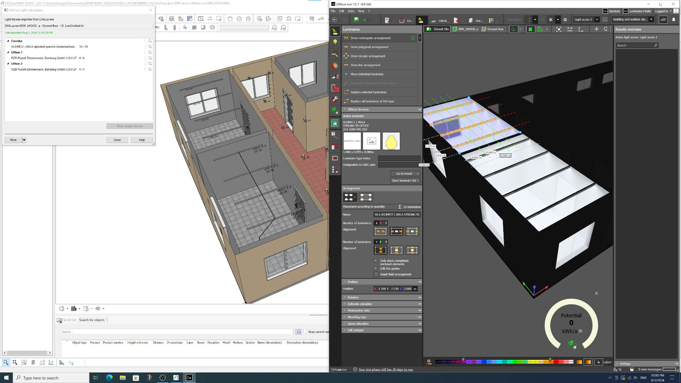Select Draw circular arrangement
The image size is (681, 383).
point(380,56)
